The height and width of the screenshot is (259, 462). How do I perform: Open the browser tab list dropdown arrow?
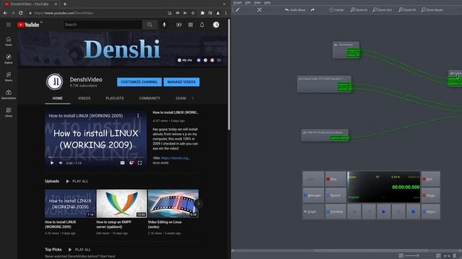pos(224,4)
